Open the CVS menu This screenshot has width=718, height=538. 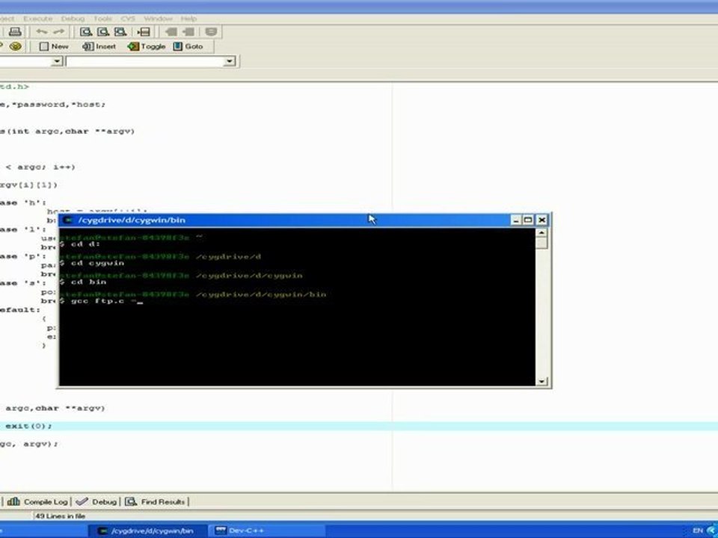[x=128, y=19]
